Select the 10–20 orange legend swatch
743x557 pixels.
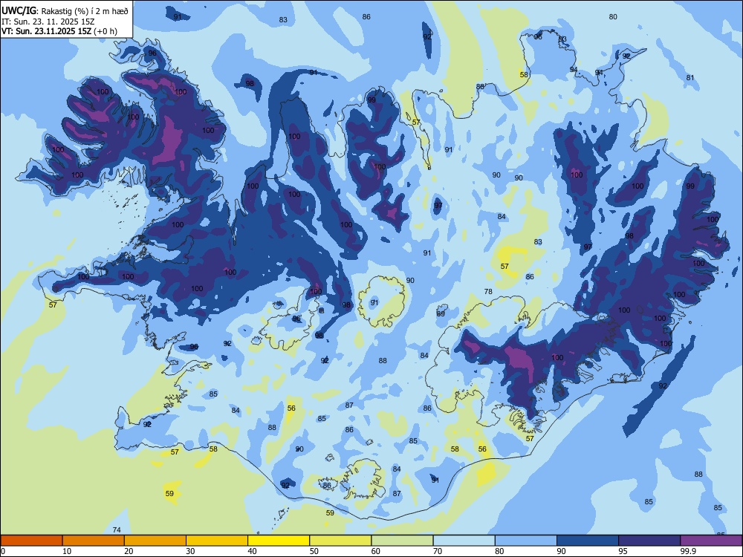coord(94,541)
